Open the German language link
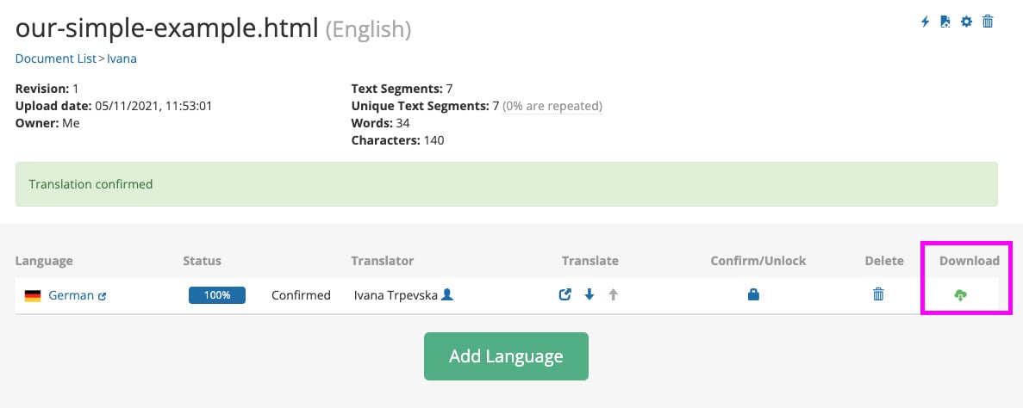The width and height of the screenshot is (1023, 408). 71,295
